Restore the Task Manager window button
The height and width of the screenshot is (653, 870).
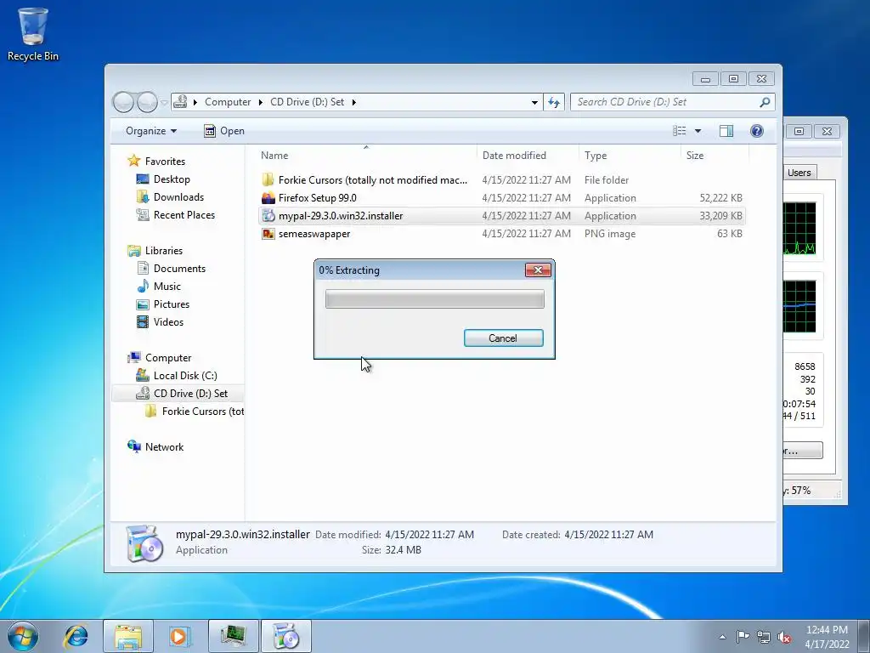coord(799,131)
